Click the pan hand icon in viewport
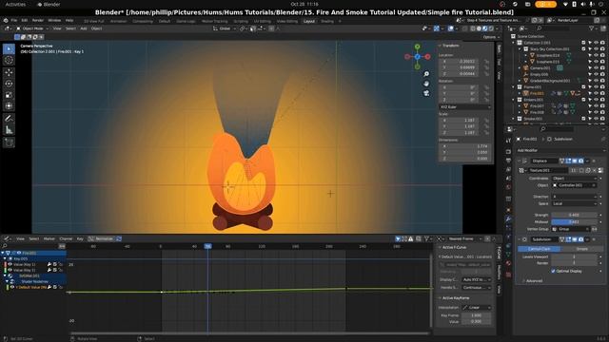This screenshot has width=609, height=342. tap(426, 84)
